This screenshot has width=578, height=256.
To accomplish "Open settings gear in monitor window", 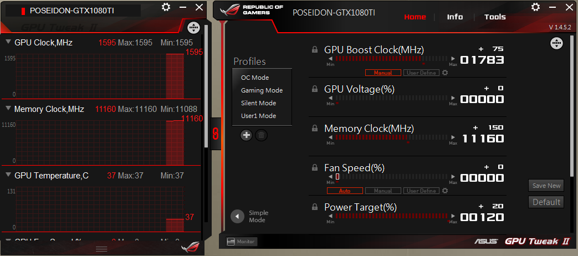I will pos(166,7).
